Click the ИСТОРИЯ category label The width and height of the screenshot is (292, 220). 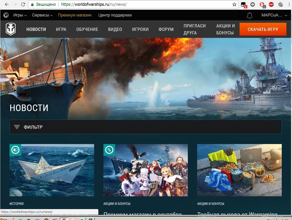pos(16,204)
